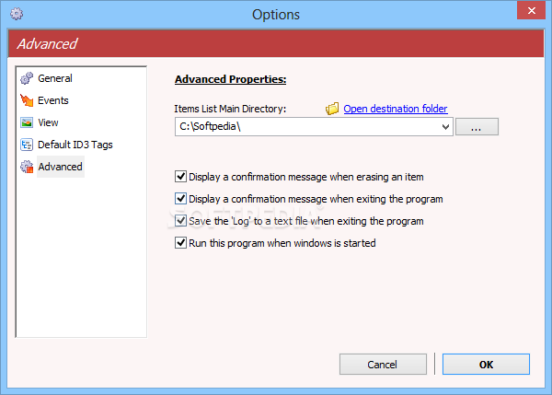Click the yellow folder icon beside the link
The height and width of the screenshot is (395, 552).
click(332, 109)
